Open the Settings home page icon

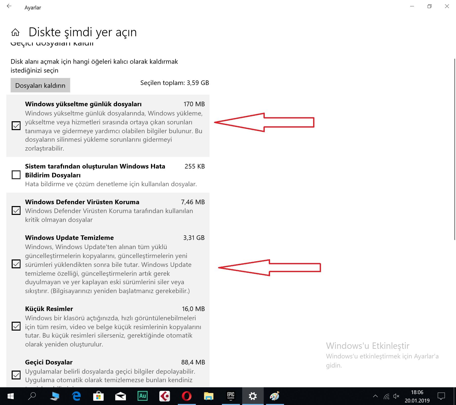[x=15, y=32]
